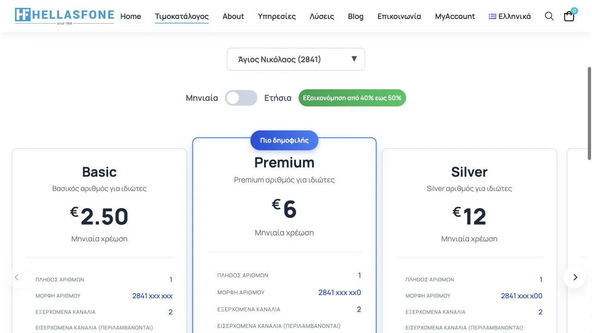Image resolution: width=592 pixels, height=333 pixels.
Task: Click the Hellasfone logo
Action: 64,16
